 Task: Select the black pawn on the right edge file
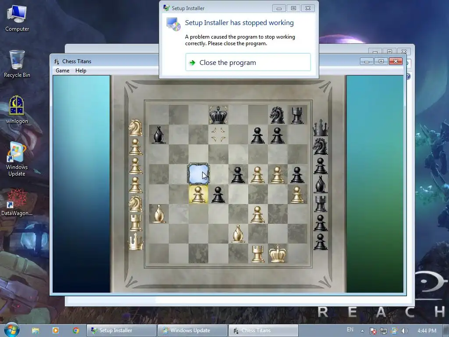coord(297,175)
